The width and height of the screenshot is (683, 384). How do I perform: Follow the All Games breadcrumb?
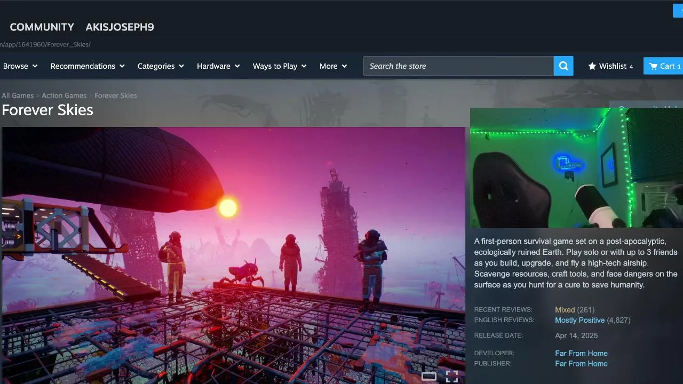click(x=18, y=95)
